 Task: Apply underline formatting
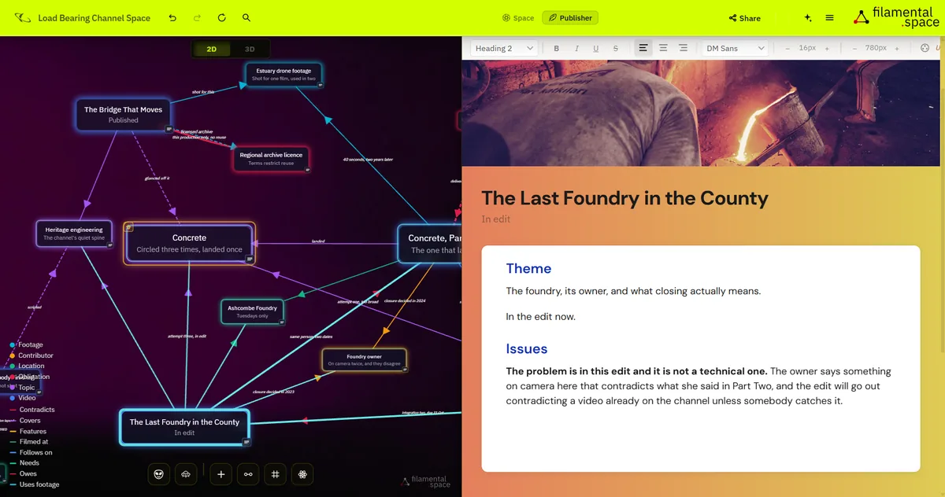point(595,48)
